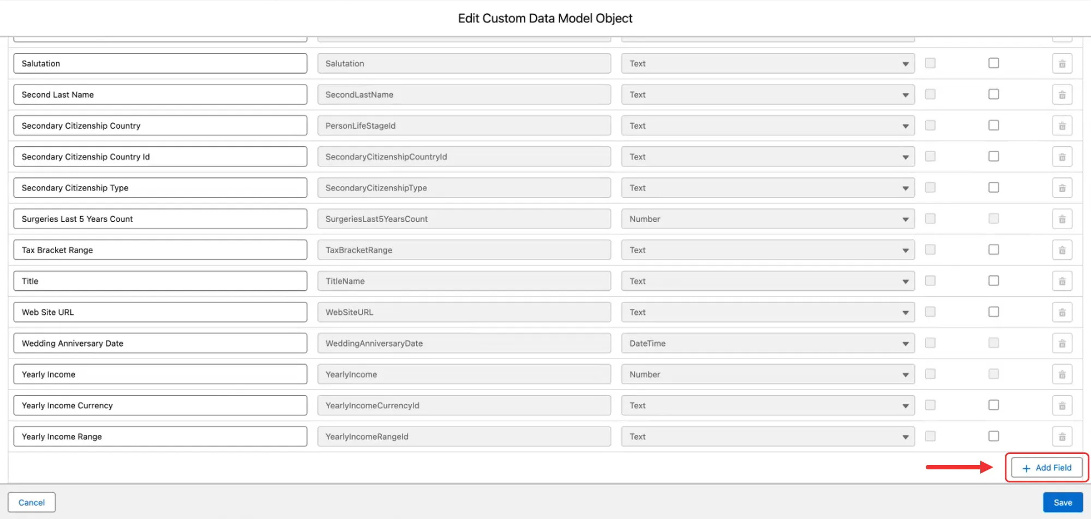Viewport: 1091px width, 519px height.
Task: Delete the Second Last Name field
Action: tap(1062, 94)
